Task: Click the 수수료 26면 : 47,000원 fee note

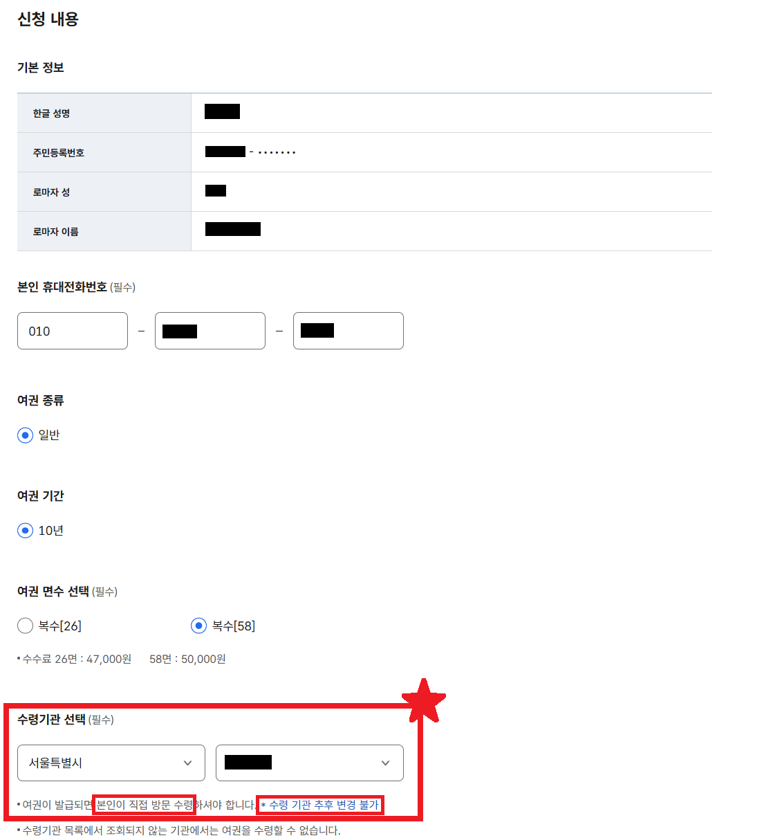Action: click(x=75, y=659)
